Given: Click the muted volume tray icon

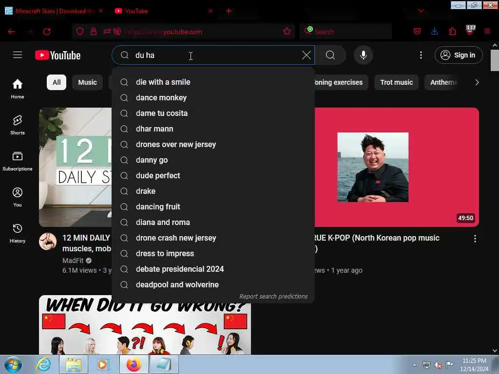Looking at the screenshot, I should click(438, 365).
